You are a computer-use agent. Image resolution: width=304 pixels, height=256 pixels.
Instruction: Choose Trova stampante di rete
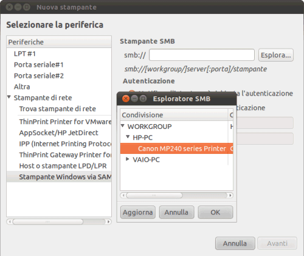(x=57, y=109)
